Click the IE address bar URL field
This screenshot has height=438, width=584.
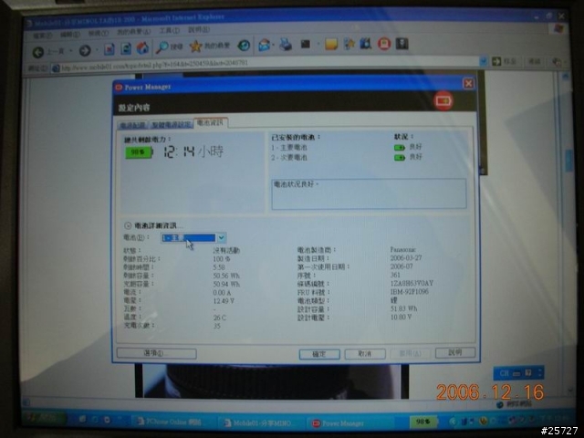[268, 65]
